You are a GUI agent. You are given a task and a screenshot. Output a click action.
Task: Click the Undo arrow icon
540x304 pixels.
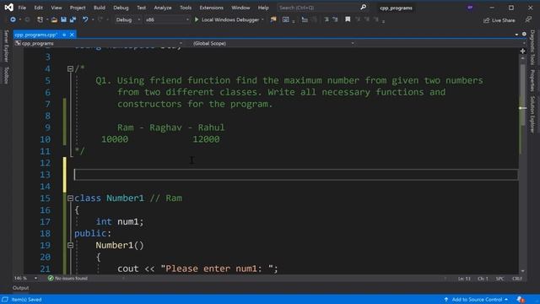pos(84,20)
